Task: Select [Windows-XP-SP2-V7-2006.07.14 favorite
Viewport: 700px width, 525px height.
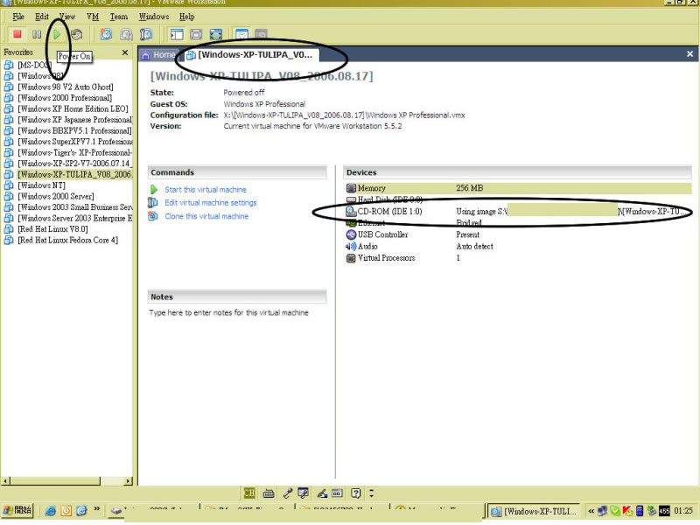Action: click(x=74, y=164)
